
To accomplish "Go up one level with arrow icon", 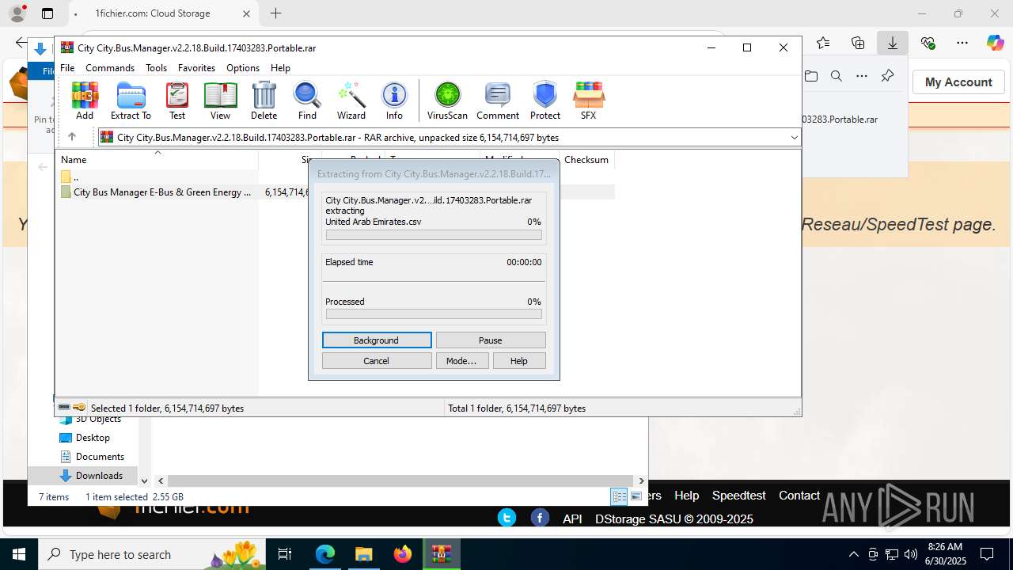I will [x=71, y=137].
